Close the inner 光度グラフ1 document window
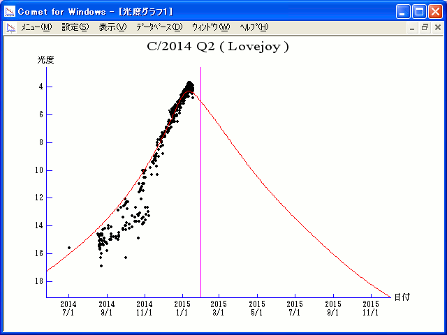The image size is (447, 335). (x=438, y=28)
